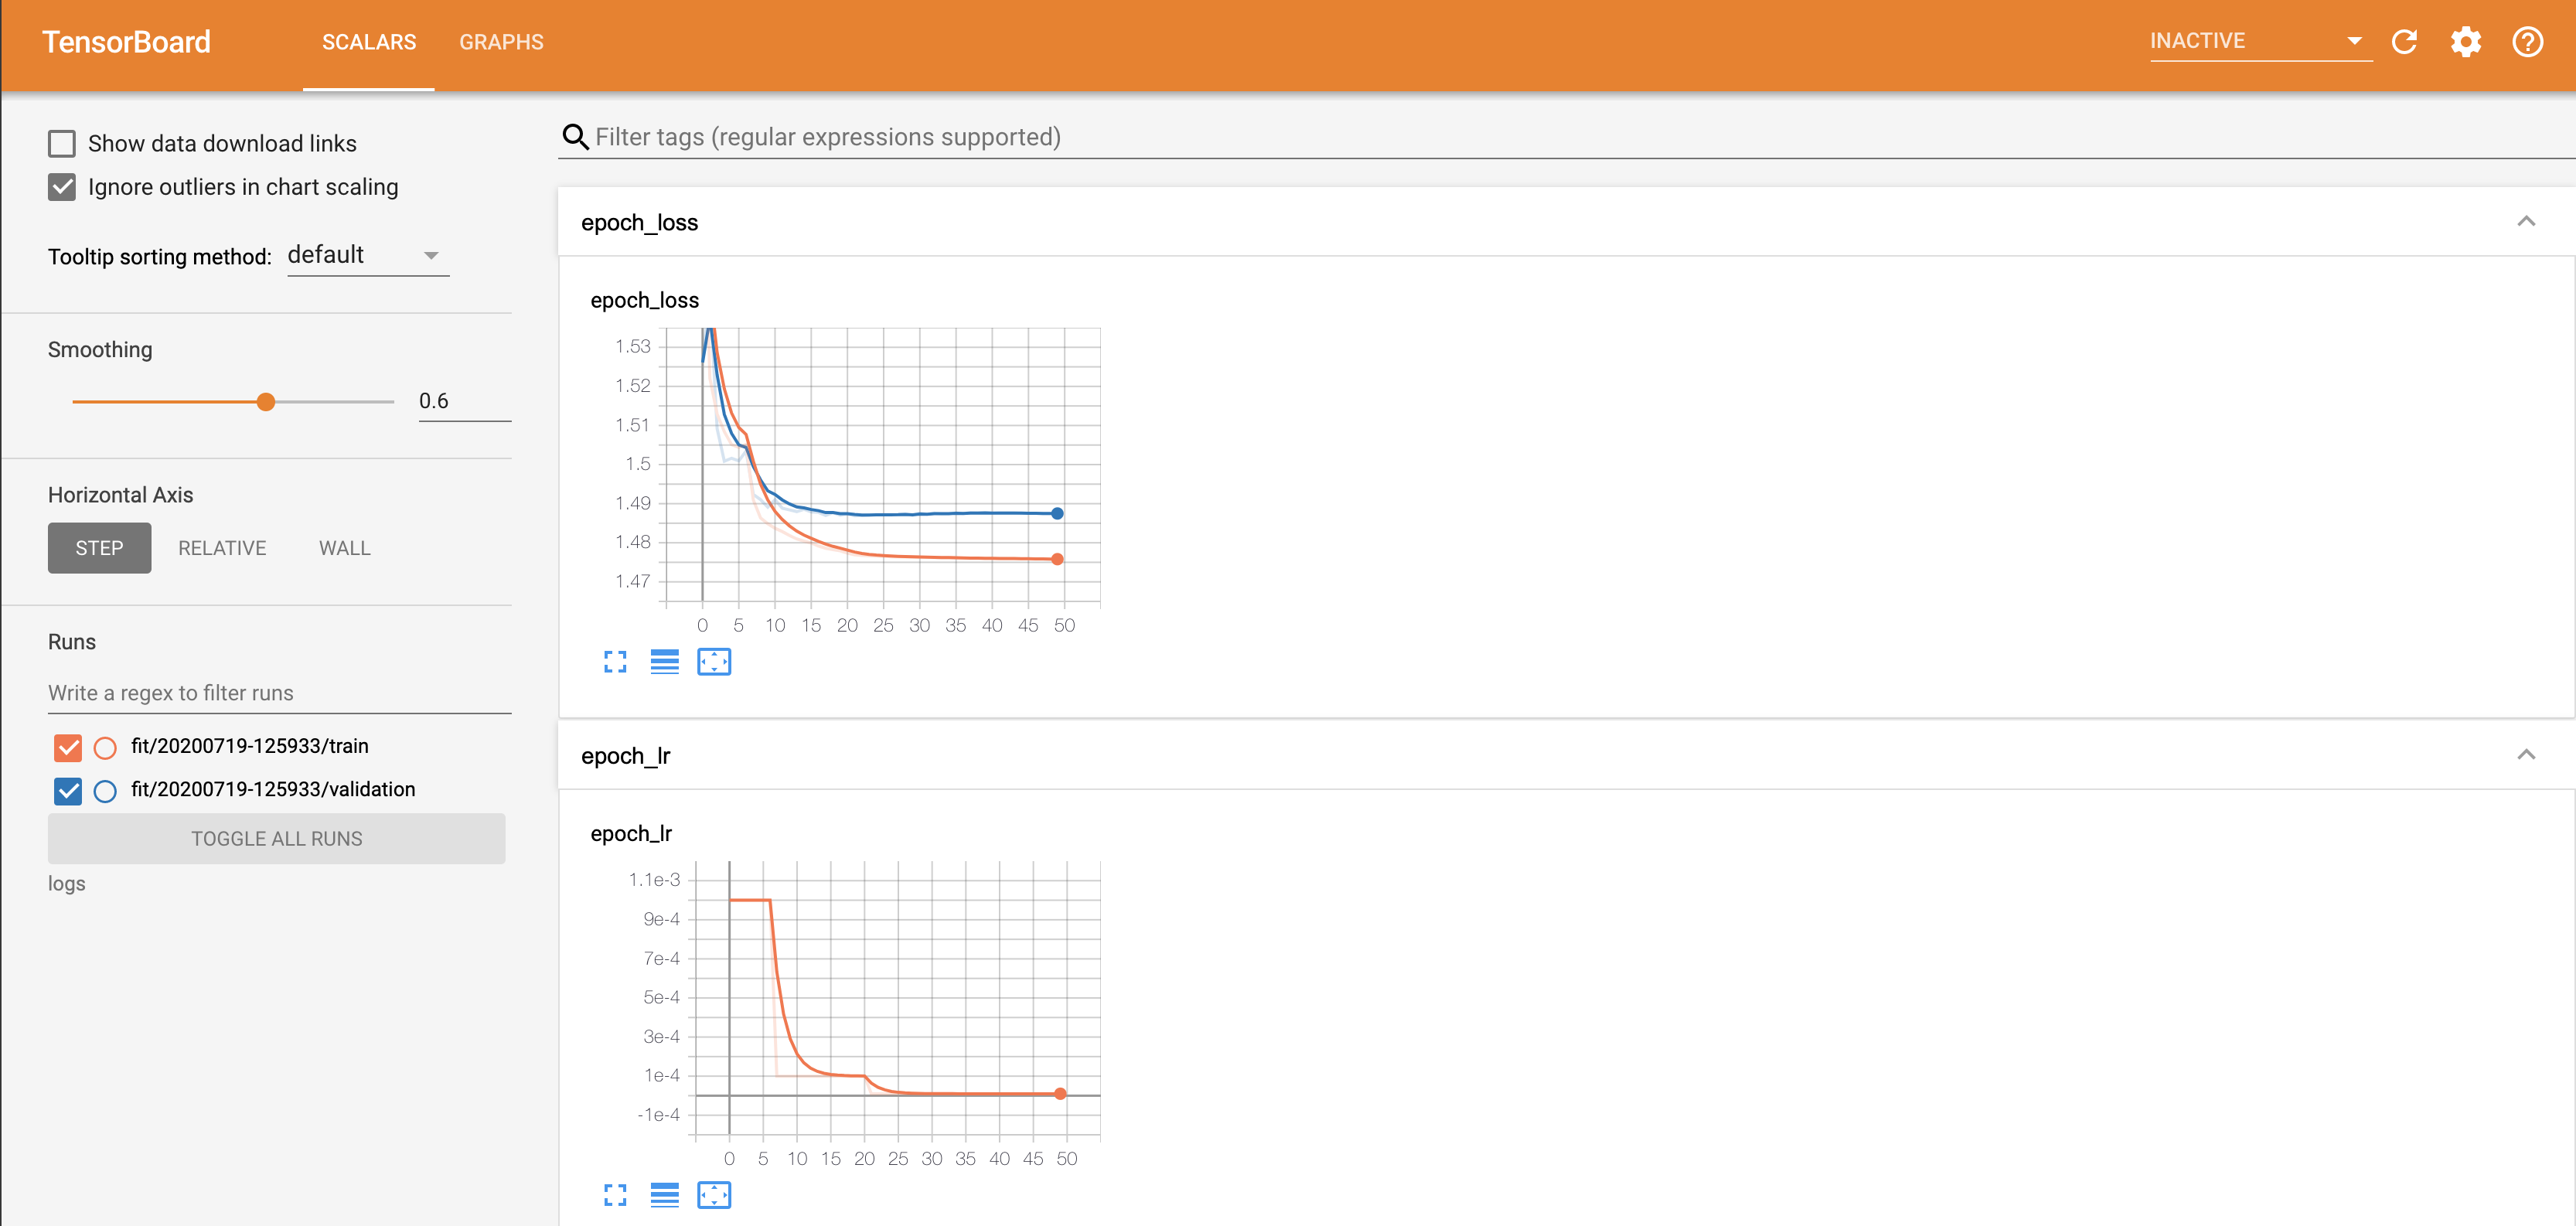
Task: Switch to the GRAPHS tab
Action: (501, 42)
